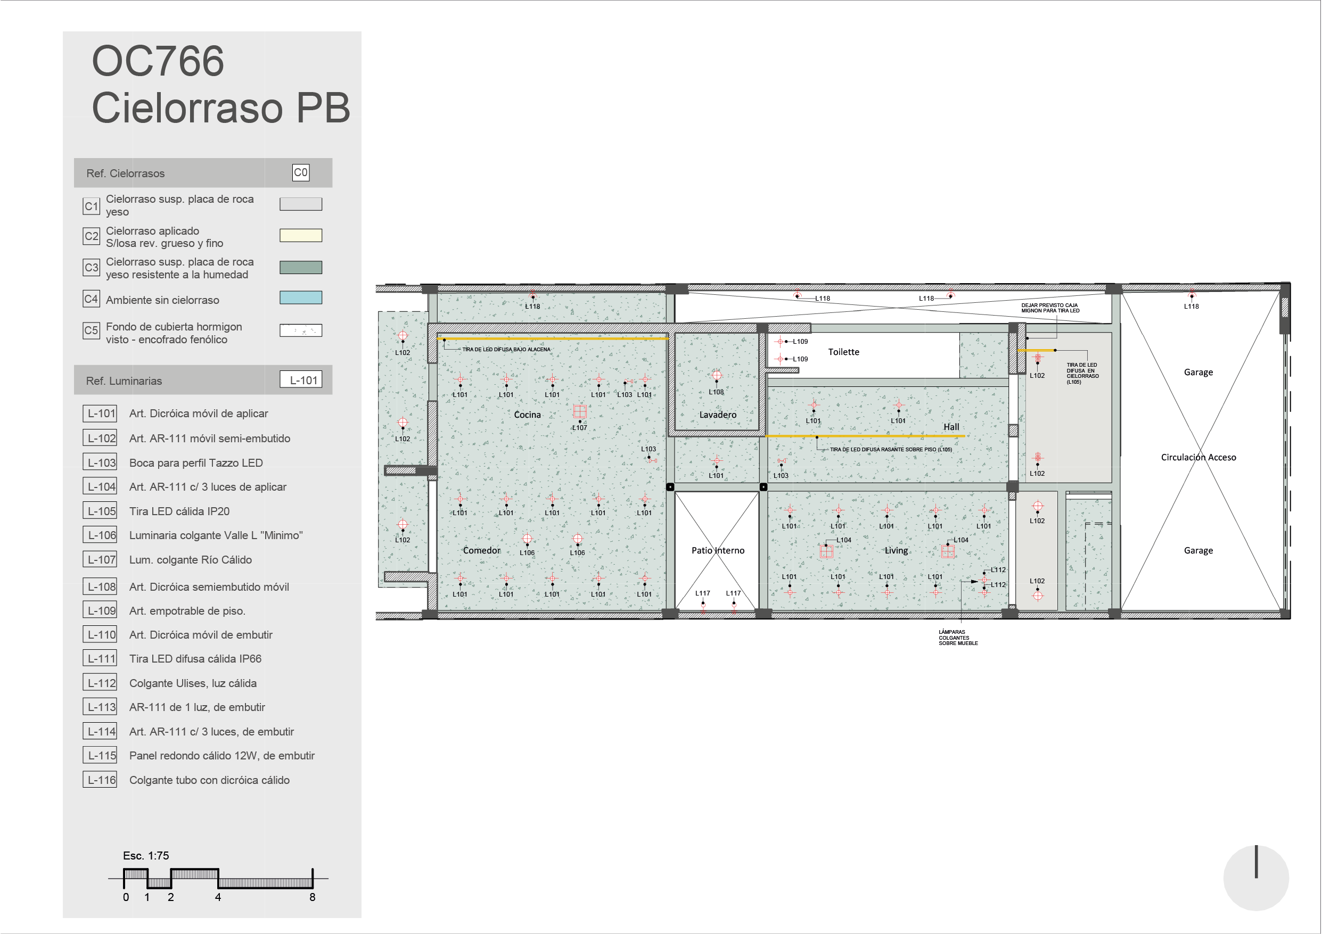Click the 'Lavadero' room label
The image size is (1322, 934).
coord(717,415)
